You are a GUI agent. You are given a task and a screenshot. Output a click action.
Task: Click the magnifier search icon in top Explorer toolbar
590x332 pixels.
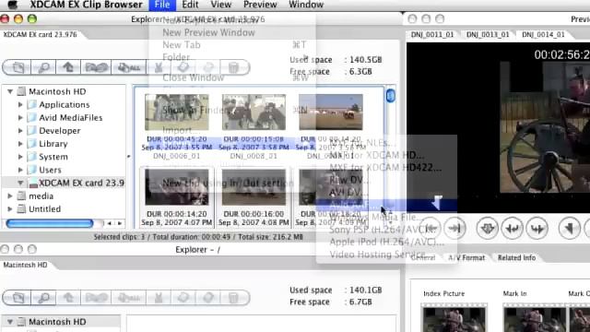click(x=43, y=67)
